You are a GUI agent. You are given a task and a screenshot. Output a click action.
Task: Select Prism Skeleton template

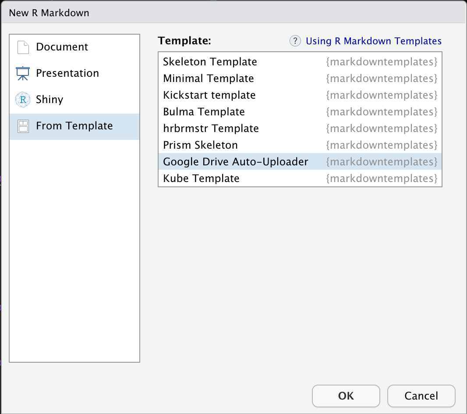200,145
